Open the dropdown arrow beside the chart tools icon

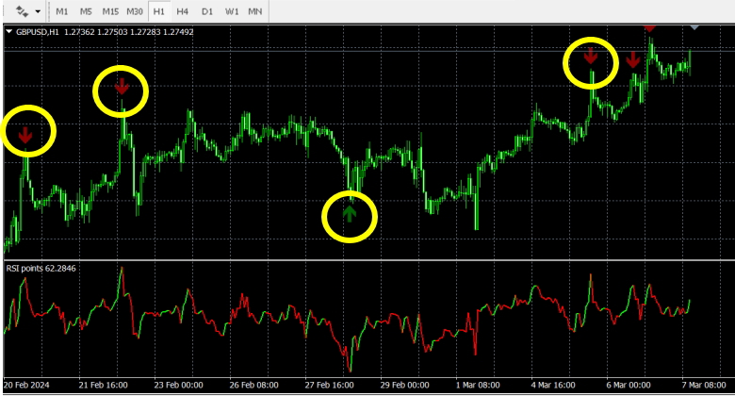pos(38,11)
